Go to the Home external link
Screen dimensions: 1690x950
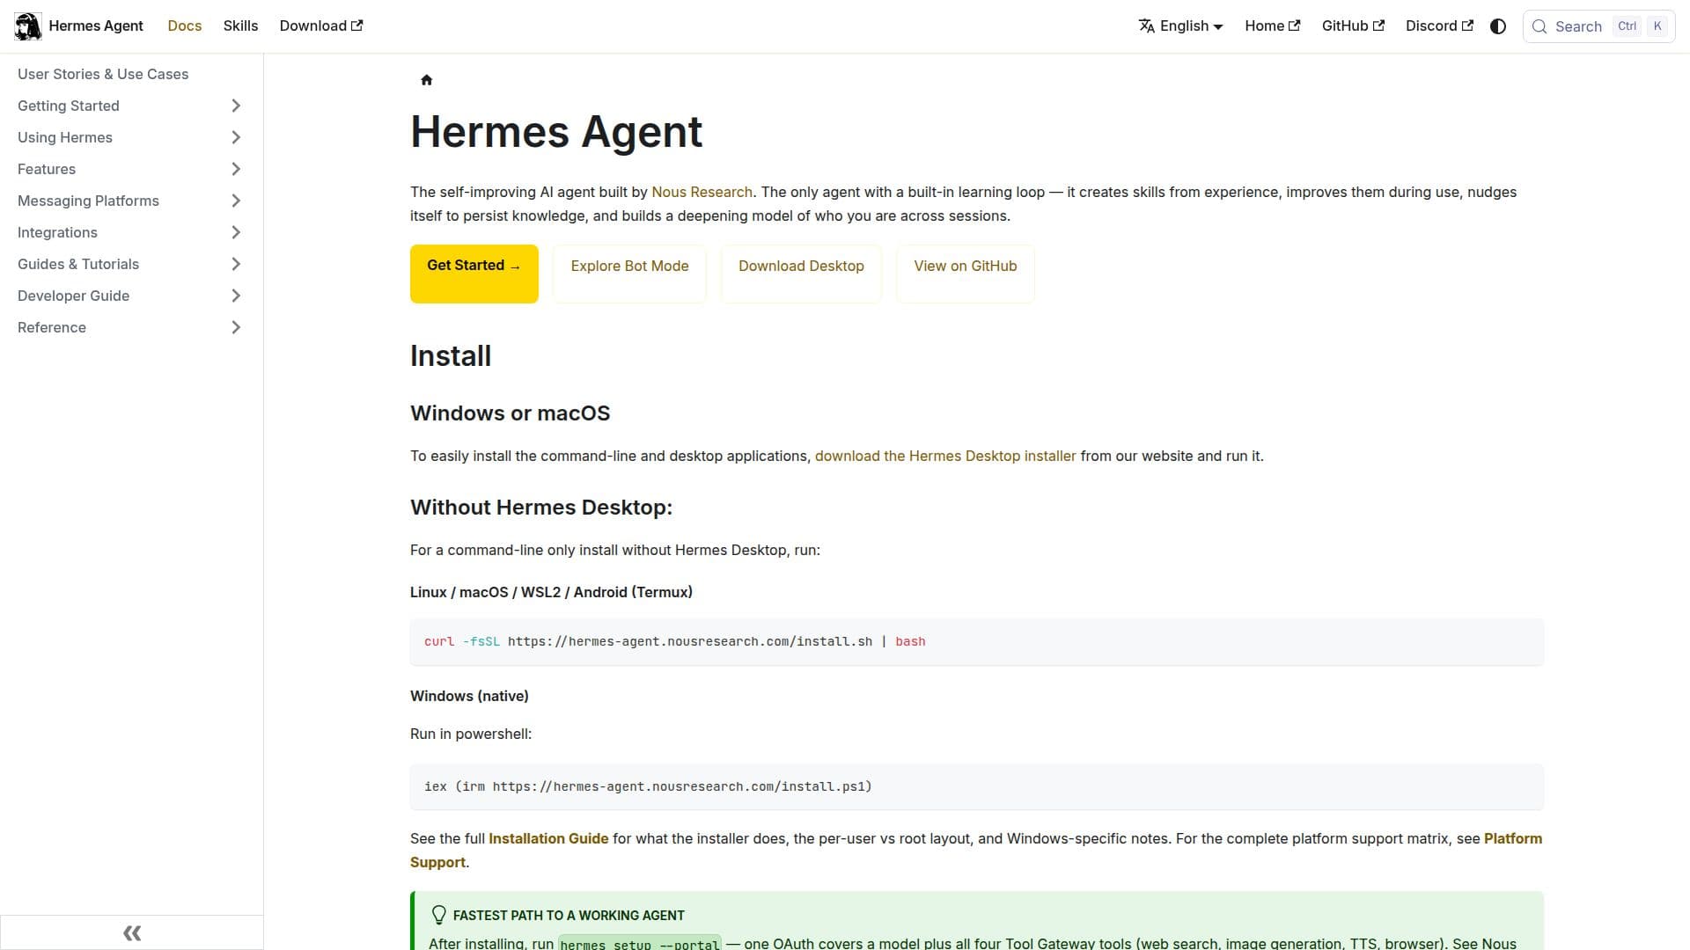[x=1272, y=26]
